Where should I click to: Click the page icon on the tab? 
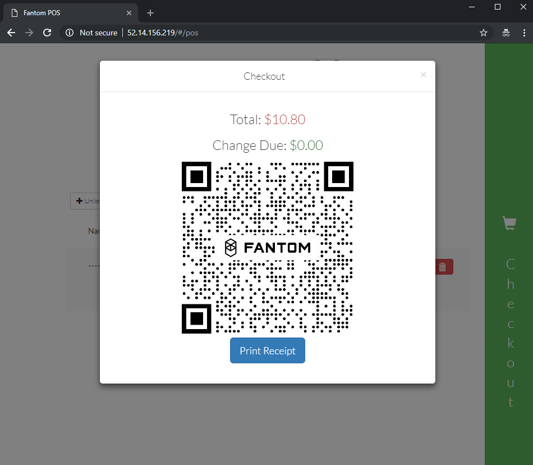pyautogui.click(x=14, y=13)
